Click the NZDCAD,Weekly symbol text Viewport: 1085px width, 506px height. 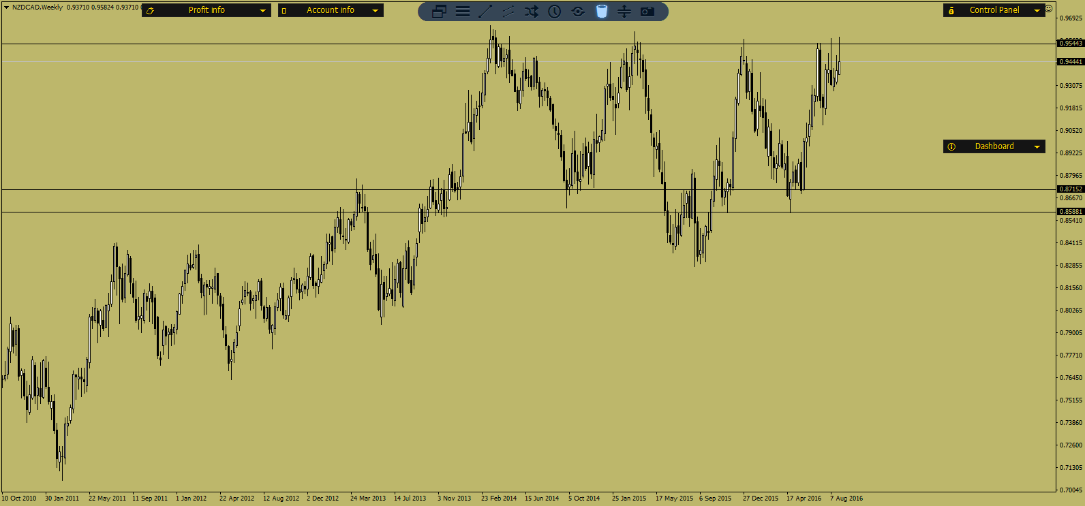(x=37, y=7)
